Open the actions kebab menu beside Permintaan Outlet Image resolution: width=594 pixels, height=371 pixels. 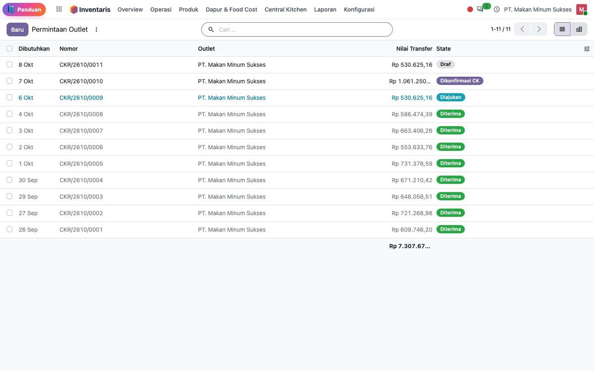click(97, 30)
